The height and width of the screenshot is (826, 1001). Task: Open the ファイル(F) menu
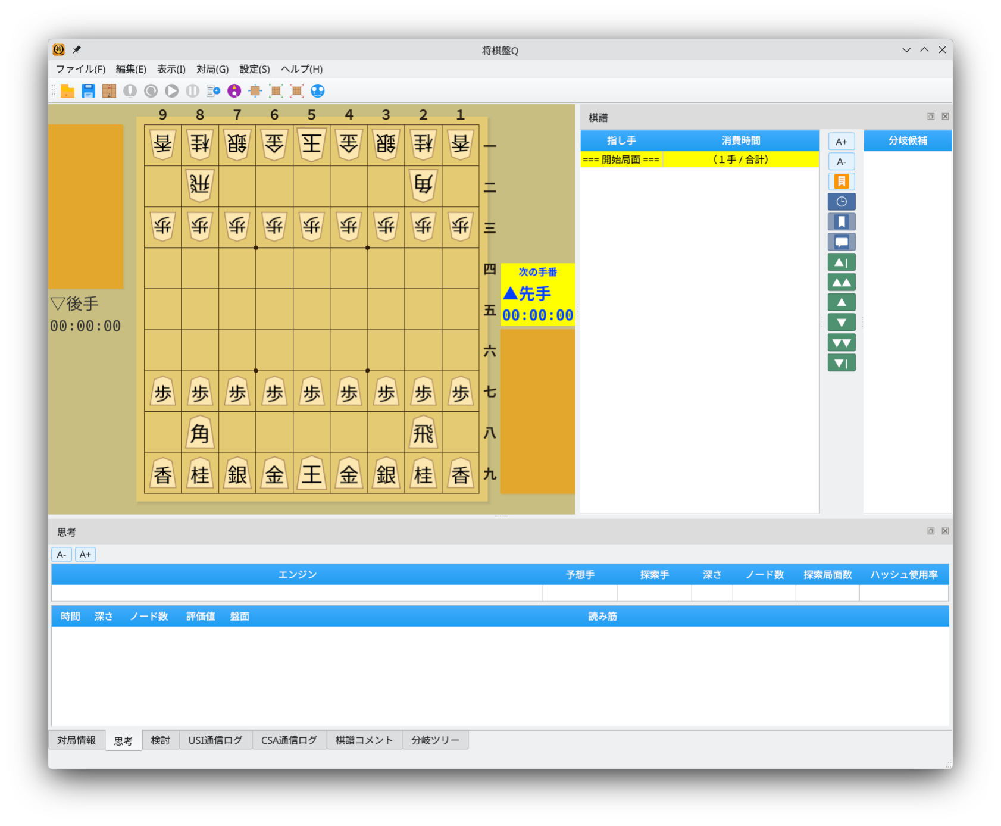(80, 69)
